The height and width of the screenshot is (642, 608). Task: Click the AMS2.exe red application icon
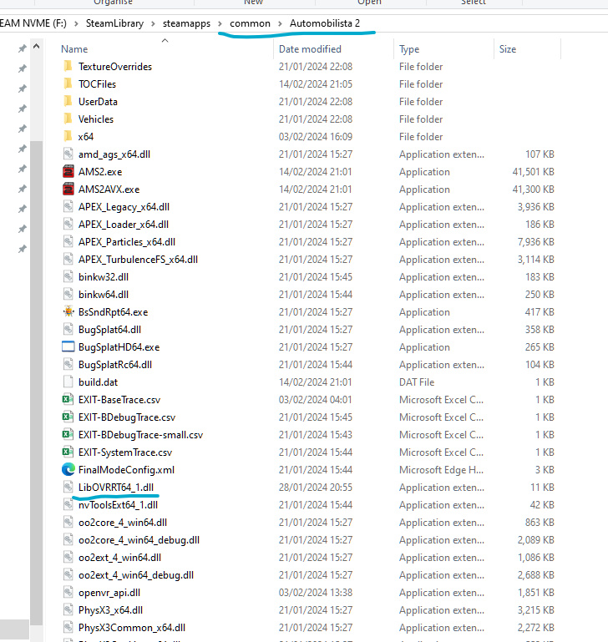[x=68, y=171]
